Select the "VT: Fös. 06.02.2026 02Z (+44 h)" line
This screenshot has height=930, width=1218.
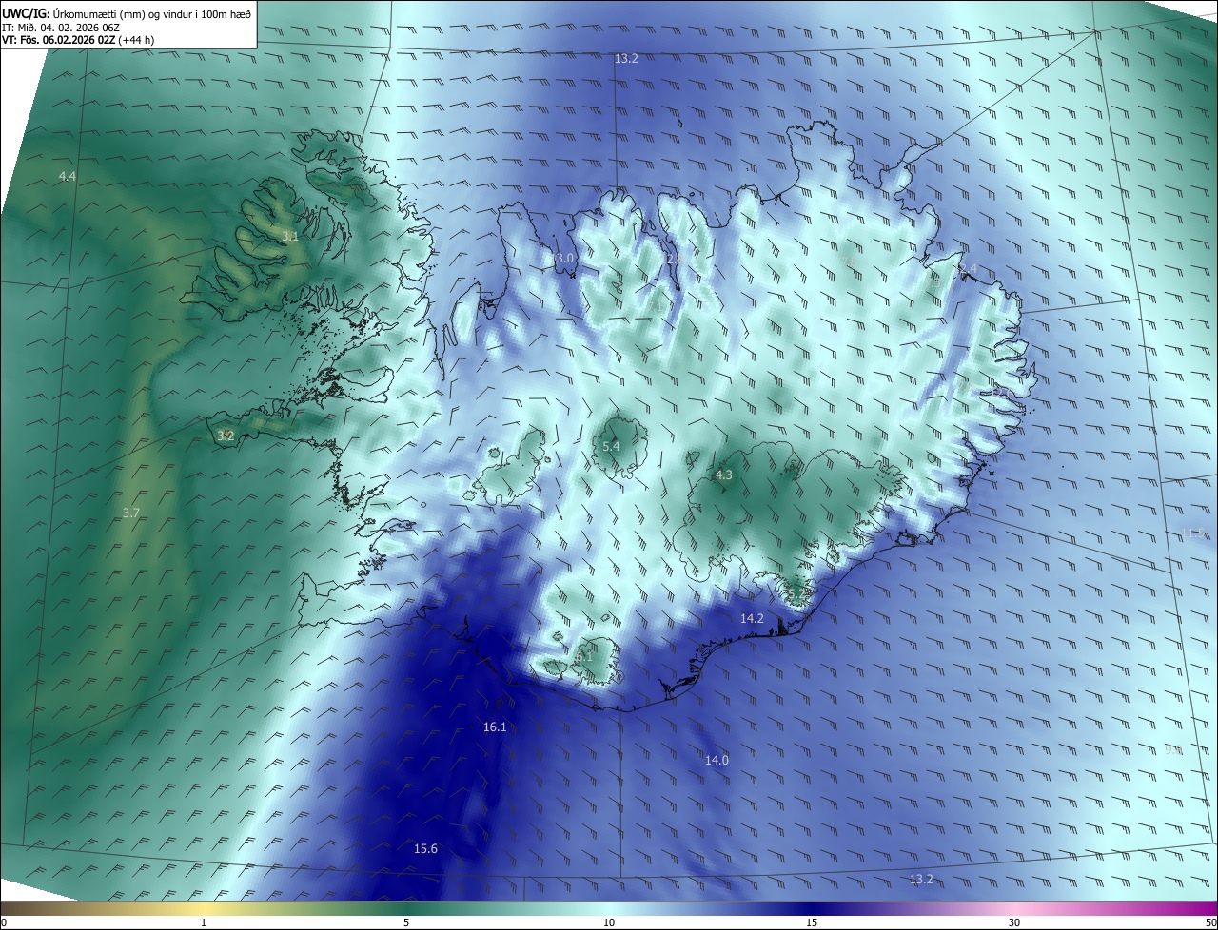click(78, 41)
